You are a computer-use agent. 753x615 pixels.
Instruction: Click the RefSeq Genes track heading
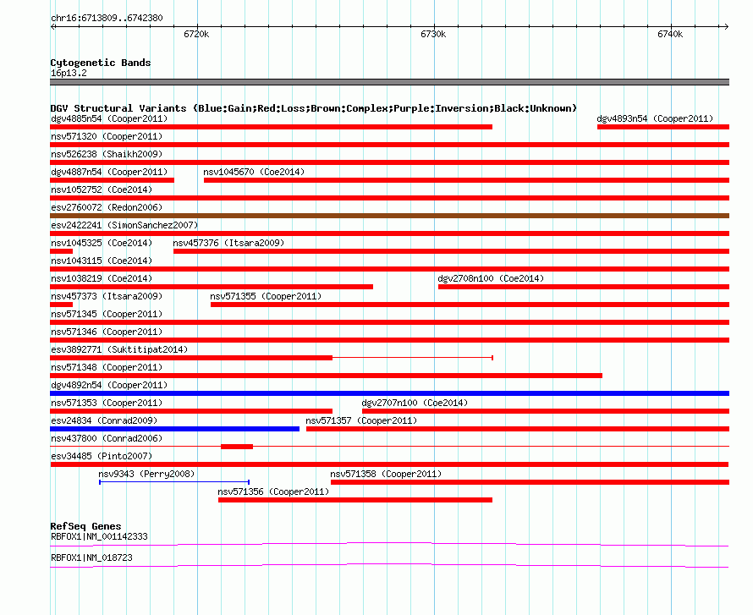(85, 525)
